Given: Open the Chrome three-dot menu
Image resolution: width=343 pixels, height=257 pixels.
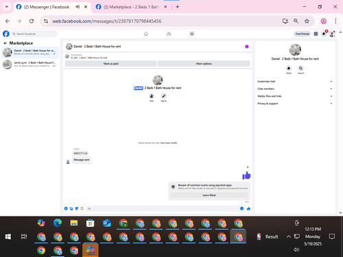Looking at the screenshot, I should (x=335, y=21).
